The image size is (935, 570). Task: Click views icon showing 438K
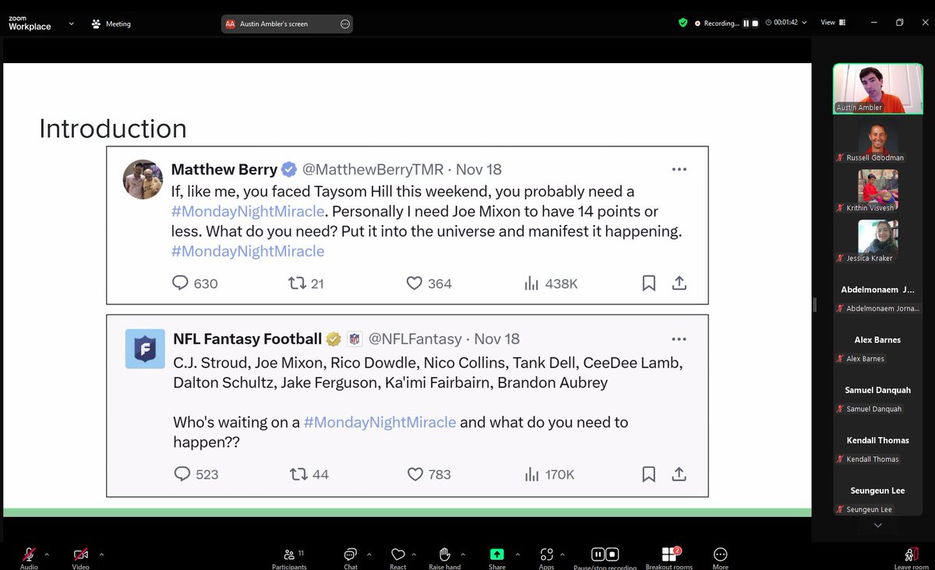coord(531,283)
